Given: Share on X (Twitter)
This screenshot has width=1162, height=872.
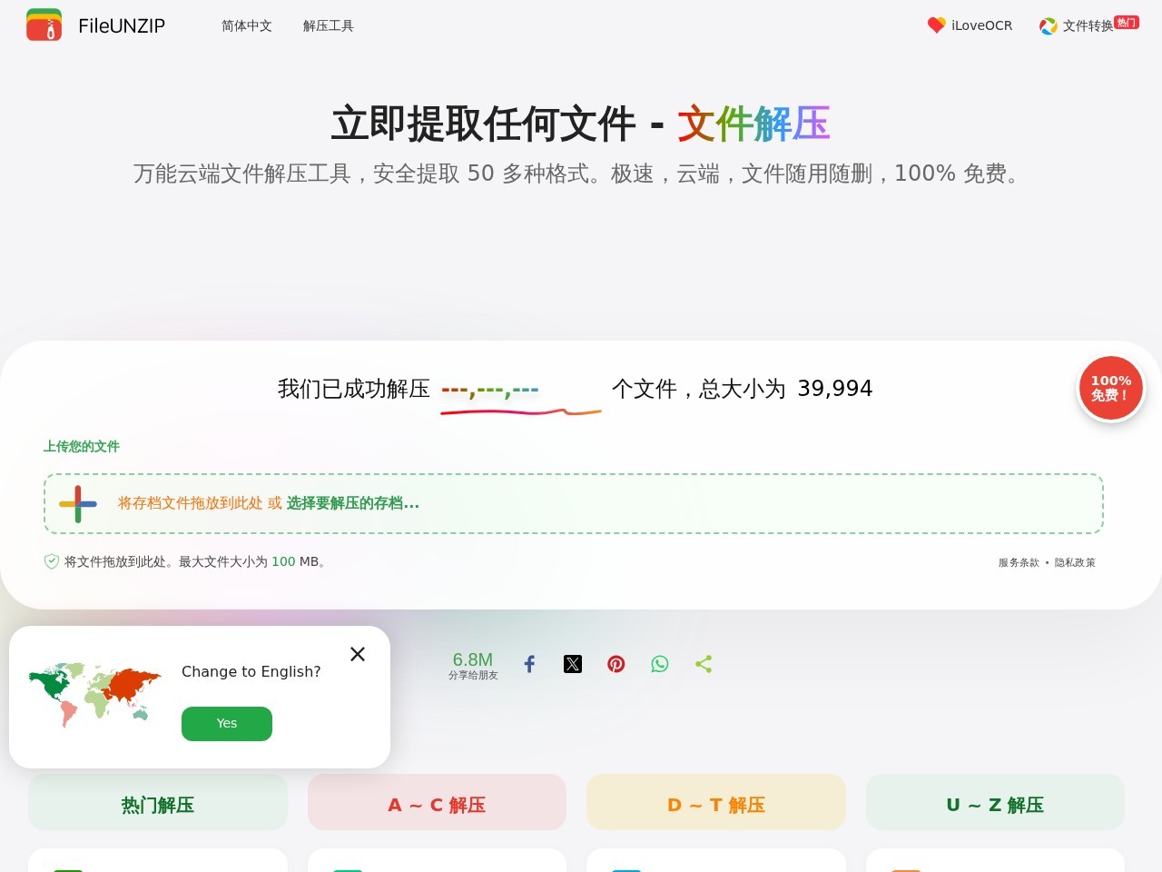Looking at the screenshot, I should click(573, 664).
